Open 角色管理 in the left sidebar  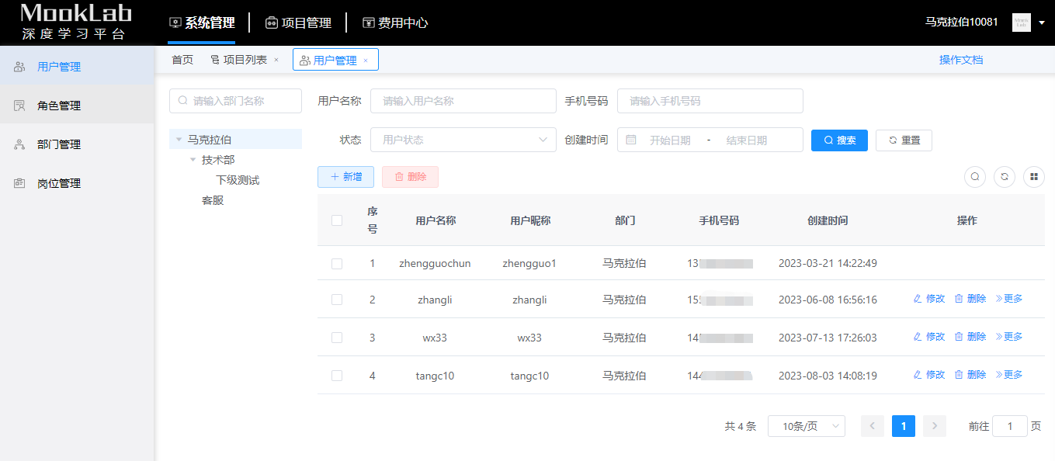tap(59, 106)
